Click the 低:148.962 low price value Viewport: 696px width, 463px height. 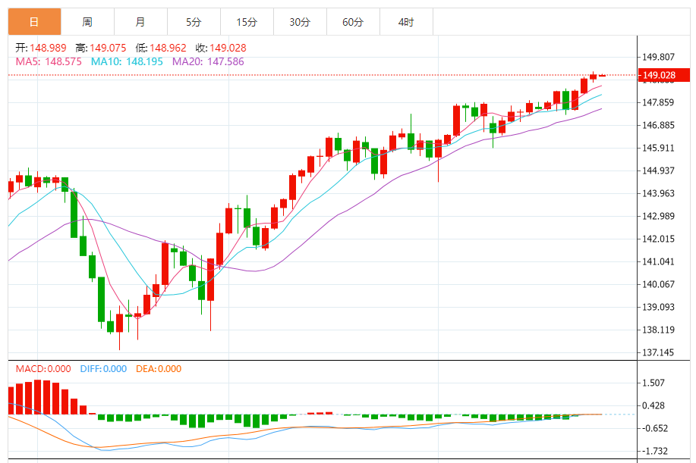pyautogui.click(x=161, y=48)
